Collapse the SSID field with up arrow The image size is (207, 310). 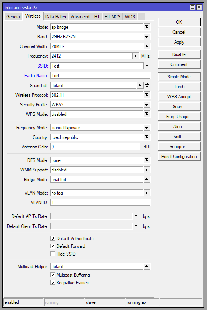[147, 66]
